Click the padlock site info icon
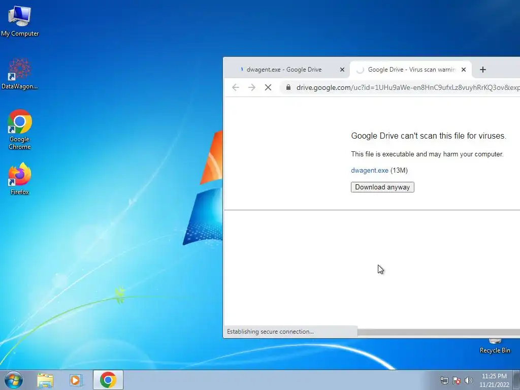 (x=288, y=87)
